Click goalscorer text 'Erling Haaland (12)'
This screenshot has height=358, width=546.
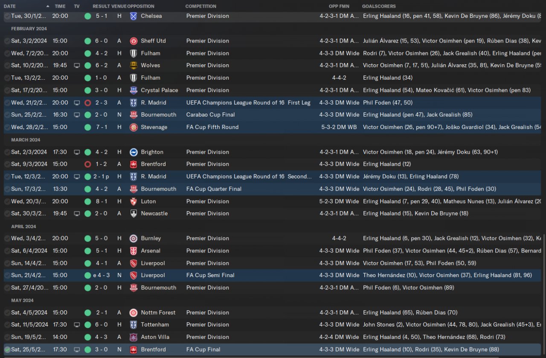coord(388,164)
